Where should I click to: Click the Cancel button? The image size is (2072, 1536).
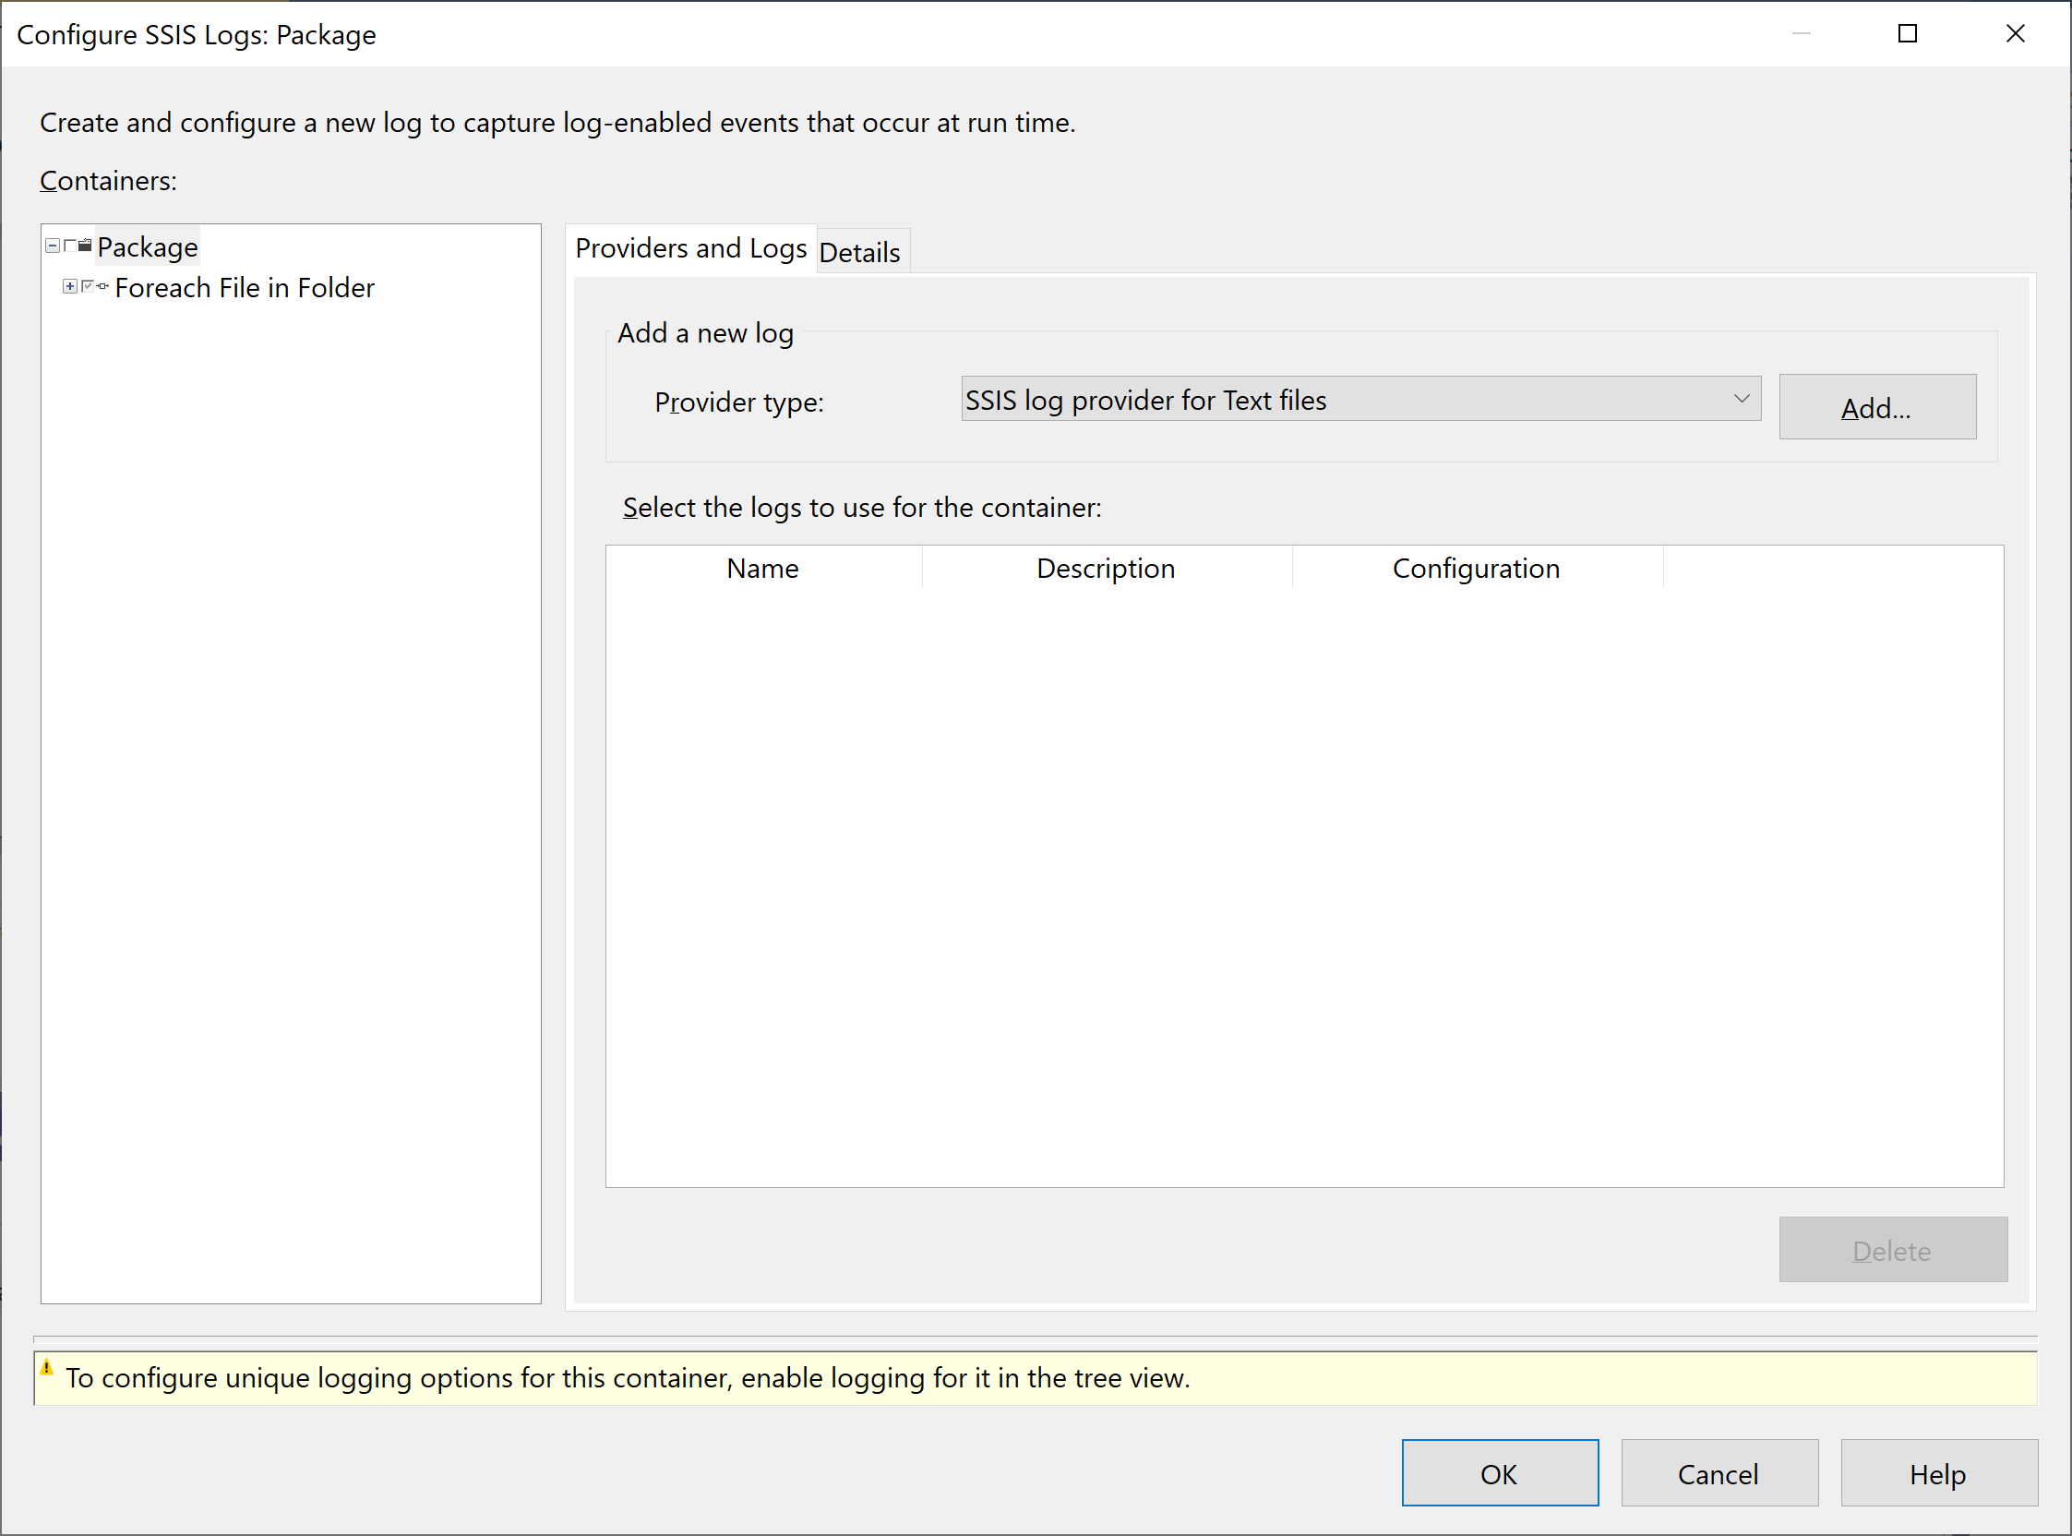(x=1719, y=1474)
